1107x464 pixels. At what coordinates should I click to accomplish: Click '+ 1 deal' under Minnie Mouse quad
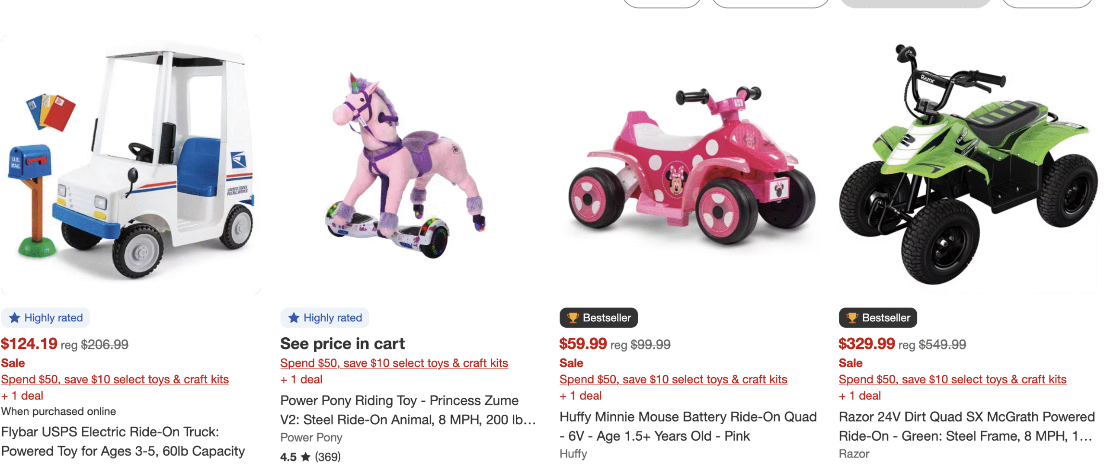(x=580, y=395)
